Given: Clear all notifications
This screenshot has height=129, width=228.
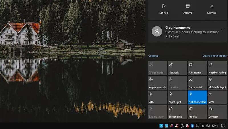Looking at the screenshot, I should click(x=214, y=56).
